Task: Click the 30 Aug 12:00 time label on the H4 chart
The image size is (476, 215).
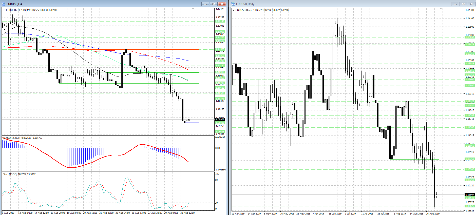Action: click(x=187, y=213)
